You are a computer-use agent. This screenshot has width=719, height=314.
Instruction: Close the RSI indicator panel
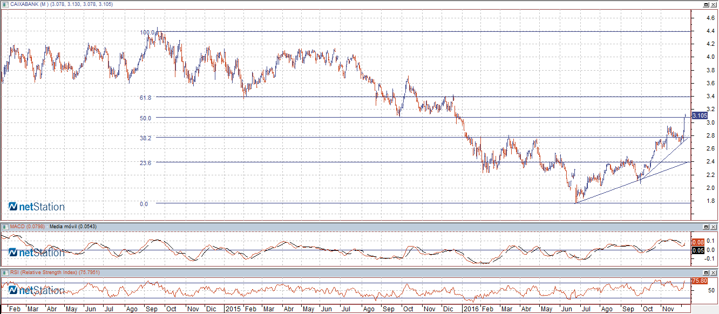click(x=713, y=273)
